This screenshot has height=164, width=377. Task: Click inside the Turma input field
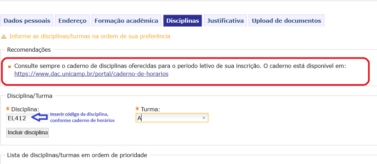[x=172, y=118]
